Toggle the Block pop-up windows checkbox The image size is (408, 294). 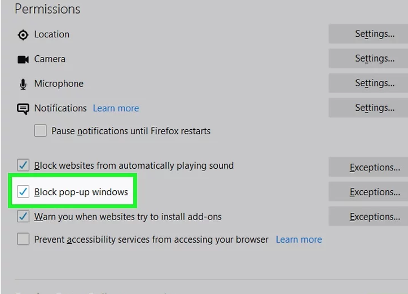(x=23, y=192)
